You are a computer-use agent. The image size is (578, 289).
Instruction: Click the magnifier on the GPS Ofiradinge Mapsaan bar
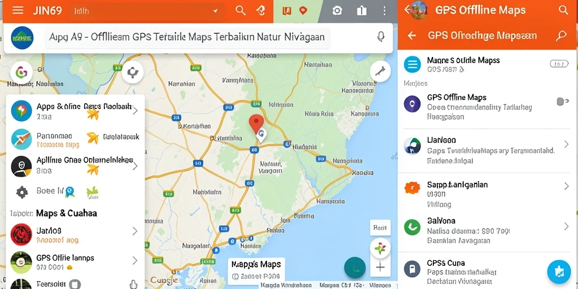(x=561, y=36)
